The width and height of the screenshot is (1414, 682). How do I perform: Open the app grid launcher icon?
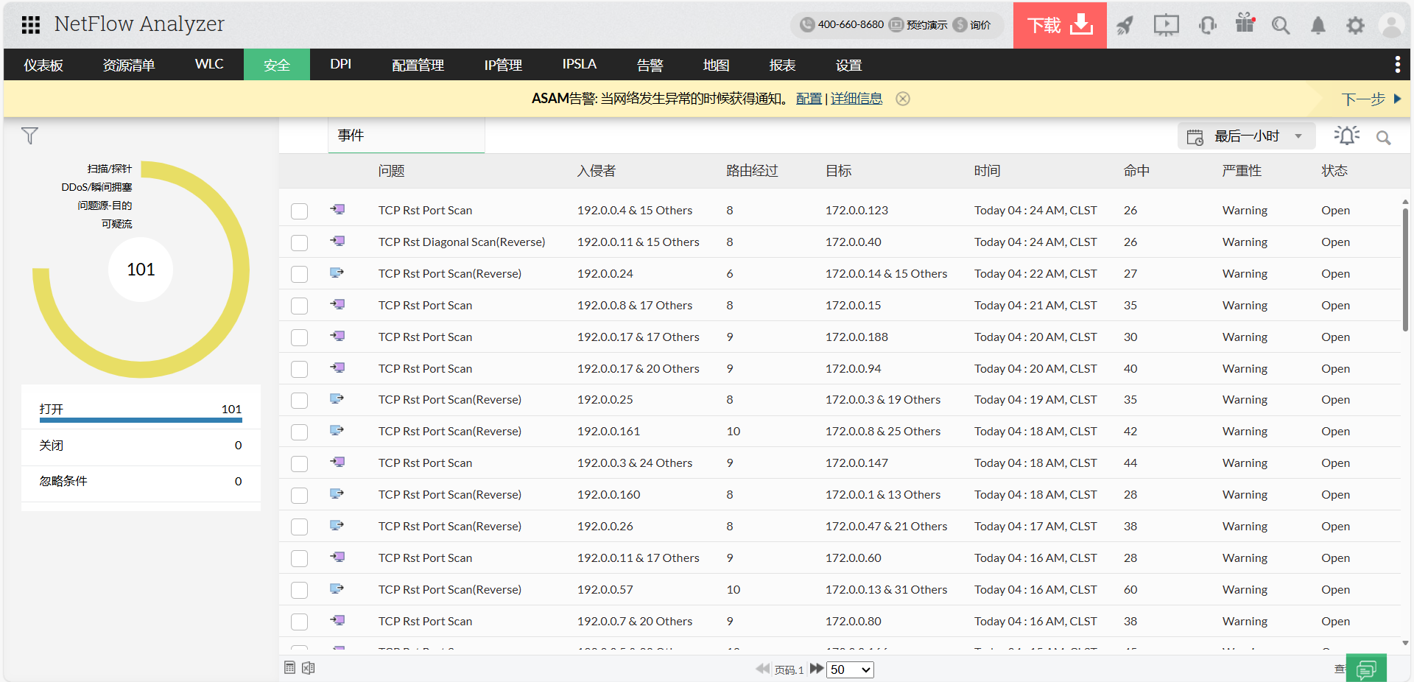click(30, 25)
